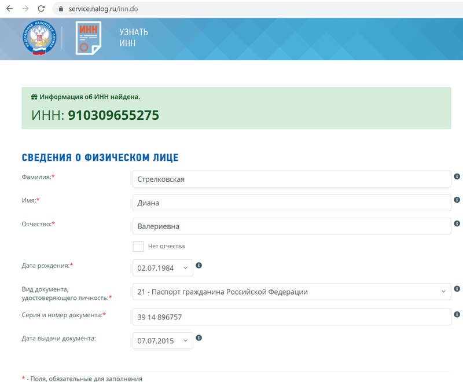
Task: Click the padlock site security icon
Action: coord(58,9)
